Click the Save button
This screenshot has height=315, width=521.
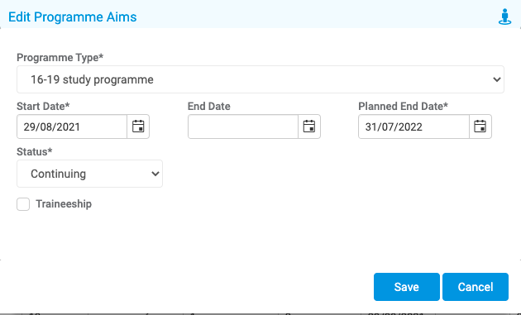pyautogui.click(x=407, y=287)
